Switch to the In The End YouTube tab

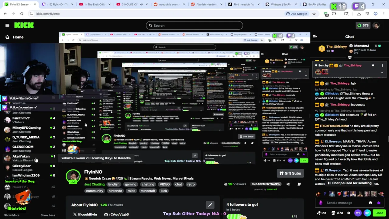(x=94, y=5)
